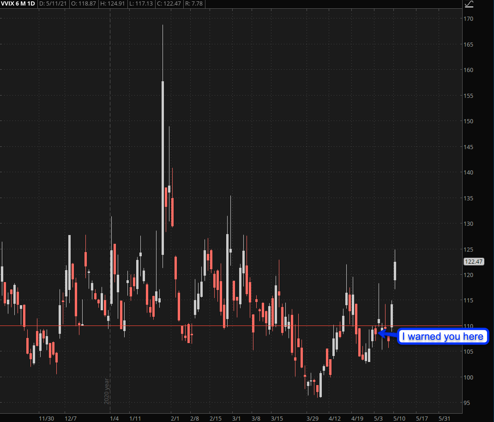Click the 2/15 date axis label
Screen dimensions: 494x422
[216, 418]
